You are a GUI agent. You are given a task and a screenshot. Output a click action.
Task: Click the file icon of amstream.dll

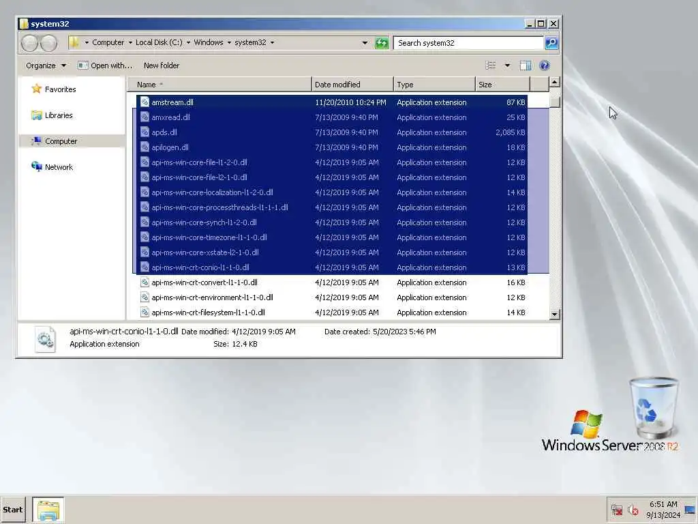click(x=145, y=102)
